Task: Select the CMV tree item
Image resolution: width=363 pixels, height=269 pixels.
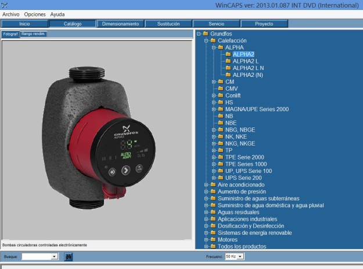Action: pyautogui.click(x=232, y=89)
